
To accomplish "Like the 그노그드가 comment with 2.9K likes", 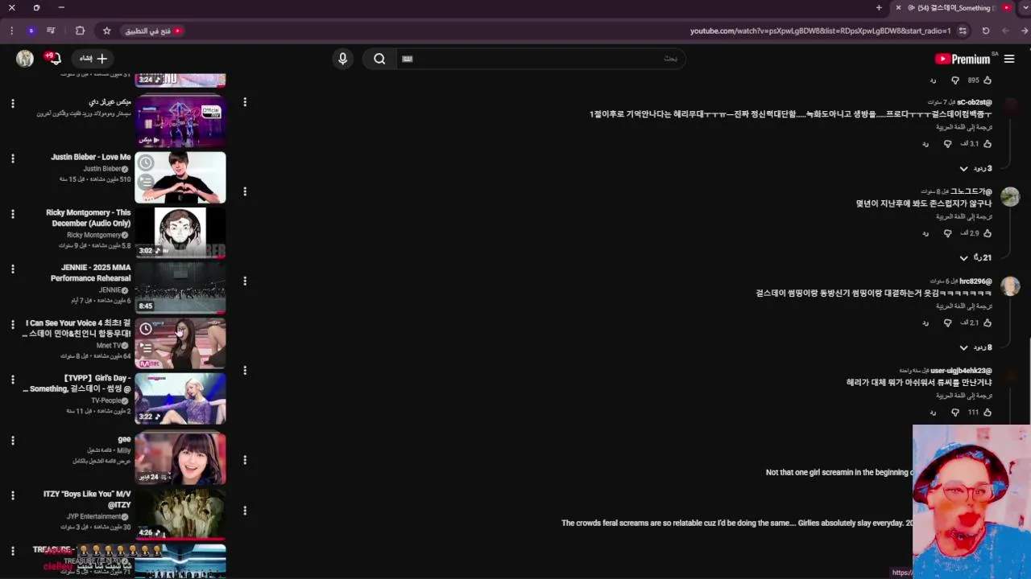I will 988,233.
